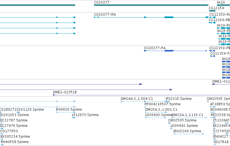The width and height of the screenshot is (230, 146).
Task: Click the IP02315.5prime EST label
Action: 179,99
